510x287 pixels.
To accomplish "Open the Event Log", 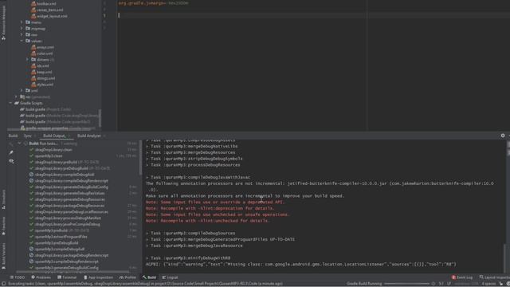I will [x=462, y=277].
